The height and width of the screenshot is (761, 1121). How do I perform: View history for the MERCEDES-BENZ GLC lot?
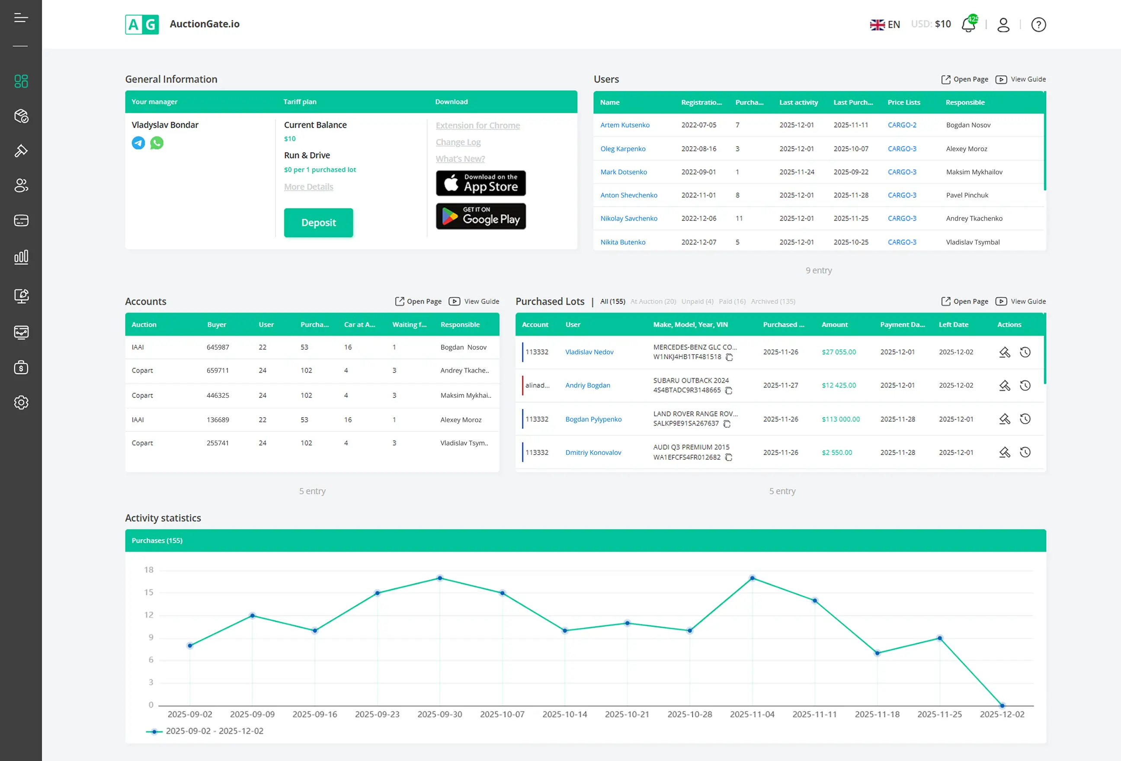pyautogui.click(x=1025, y=352)
